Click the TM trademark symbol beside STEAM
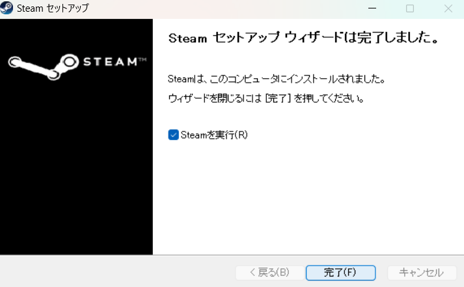Viewport: 464px width, 287px height. (143, 59)
